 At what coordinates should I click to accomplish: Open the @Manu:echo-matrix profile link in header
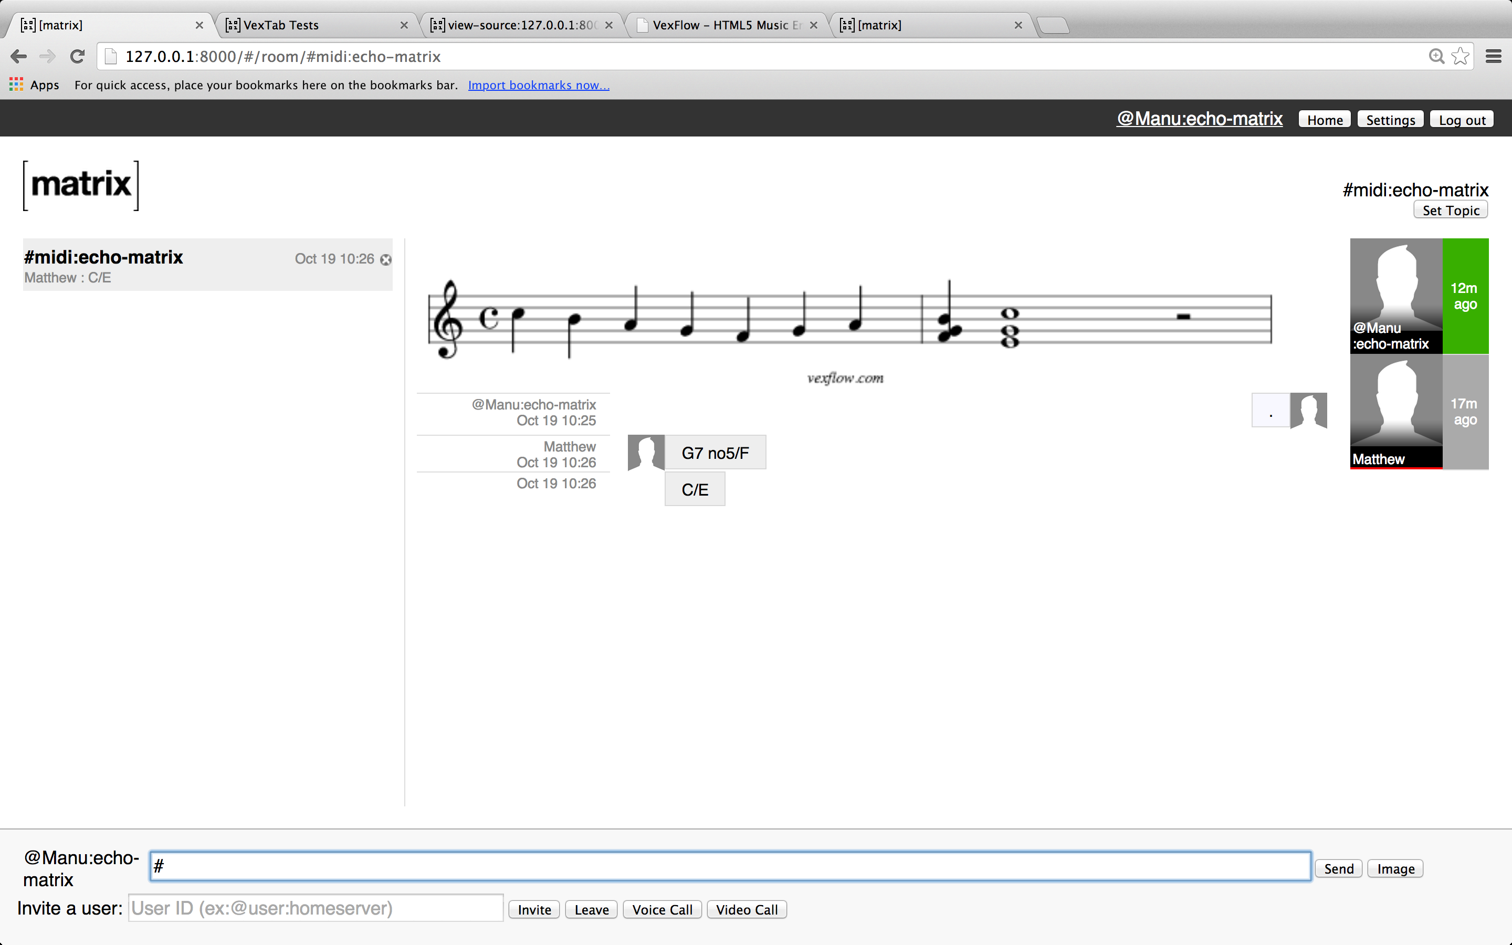[1199, 119]
